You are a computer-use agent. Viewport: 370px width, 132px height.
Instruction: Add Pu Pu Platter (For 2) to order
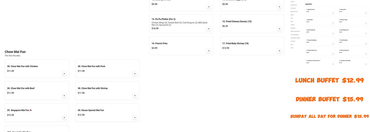pyautogui.click(x=209, y=29)
